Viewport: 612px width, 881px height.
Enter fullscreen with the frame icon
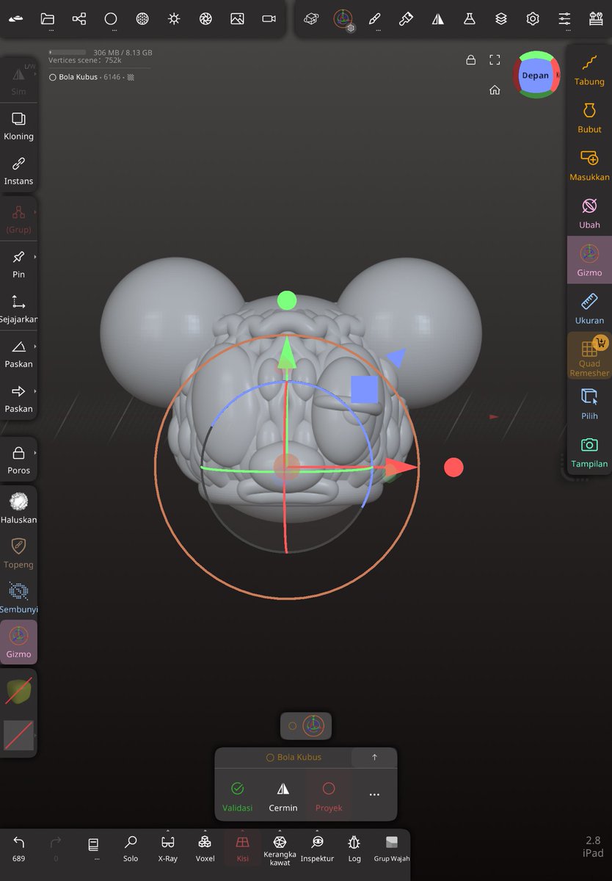pyautogui.click(x=495, y=60)
